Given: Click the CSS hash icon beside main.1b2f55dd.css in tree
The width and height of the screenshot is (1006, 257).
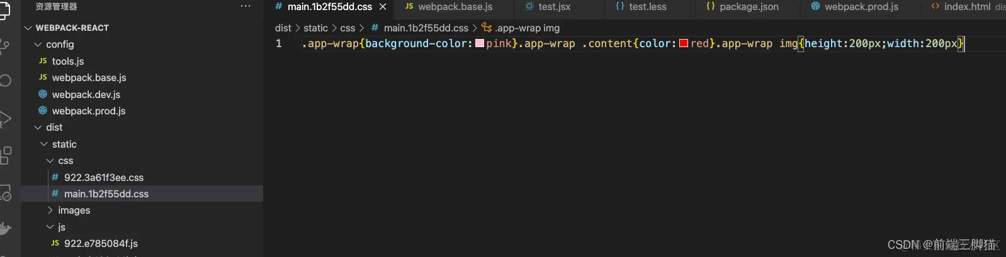Looking at the screenshot, I should 55,194.
